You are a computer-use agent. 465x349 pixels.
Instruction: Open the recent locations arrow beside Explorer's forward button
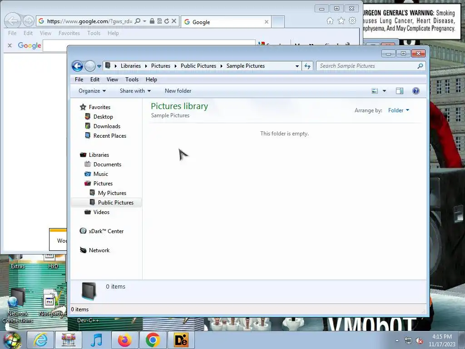(99, 66)
